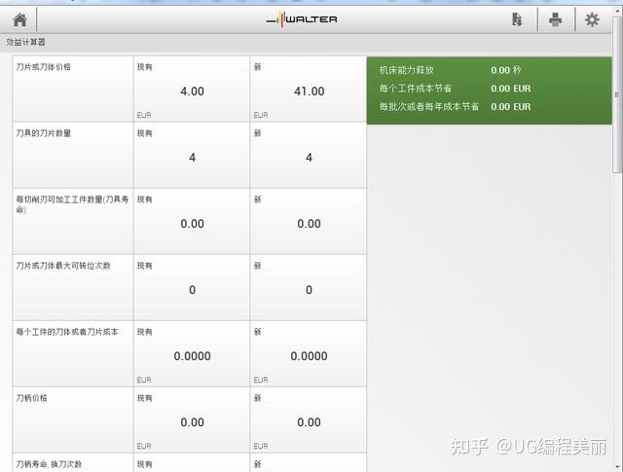This screenshot has height=472, width=623.
Task: Click the Walter logo
Action: click(302, 19)
